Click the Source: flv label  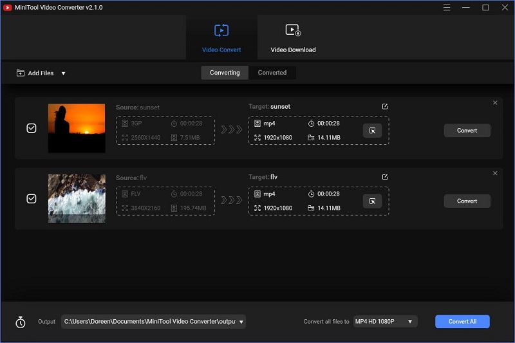point(131,178)
